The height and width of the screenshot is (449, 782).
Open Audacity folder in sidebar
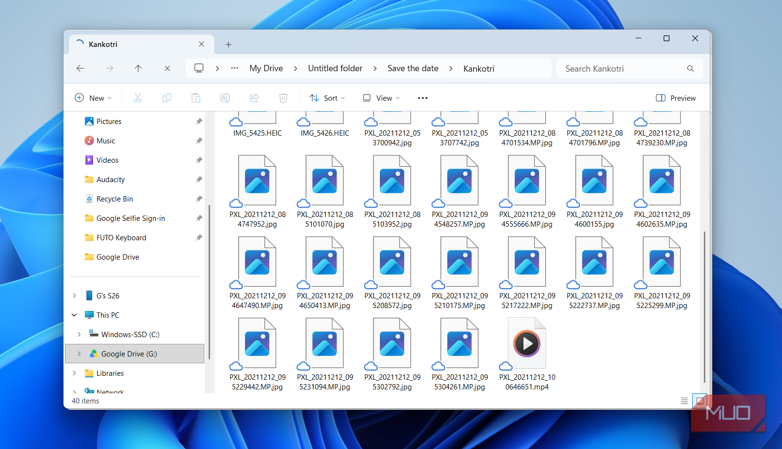111,179
